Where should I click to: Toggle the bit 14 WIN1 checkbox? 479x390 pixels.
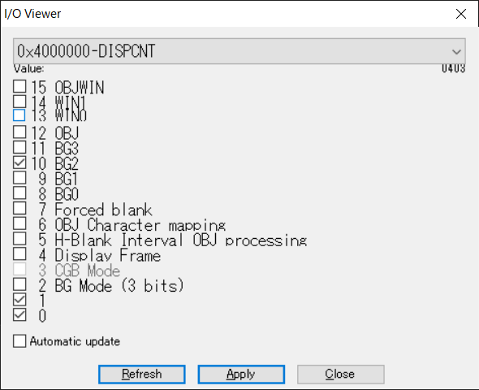tap(19, 102)
